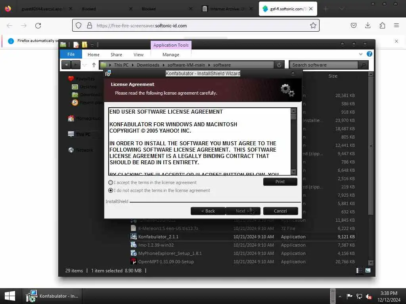The width and height of the screenshot is (406, 304).
Task: Click the Favorites star icon in sidebar
Action: click(71, 79)
